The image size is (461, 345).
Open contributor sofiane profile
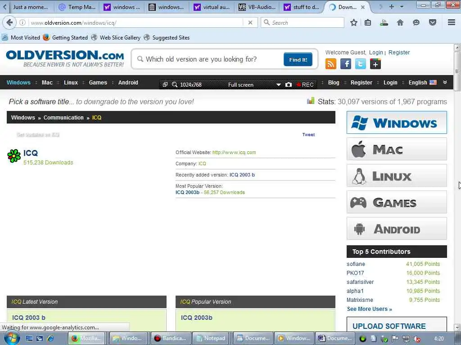pyautogui.click(x=356, y=264)
